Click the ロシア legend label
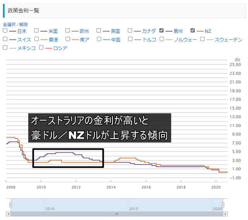248x220 pixels. click(x=60, y=48)
